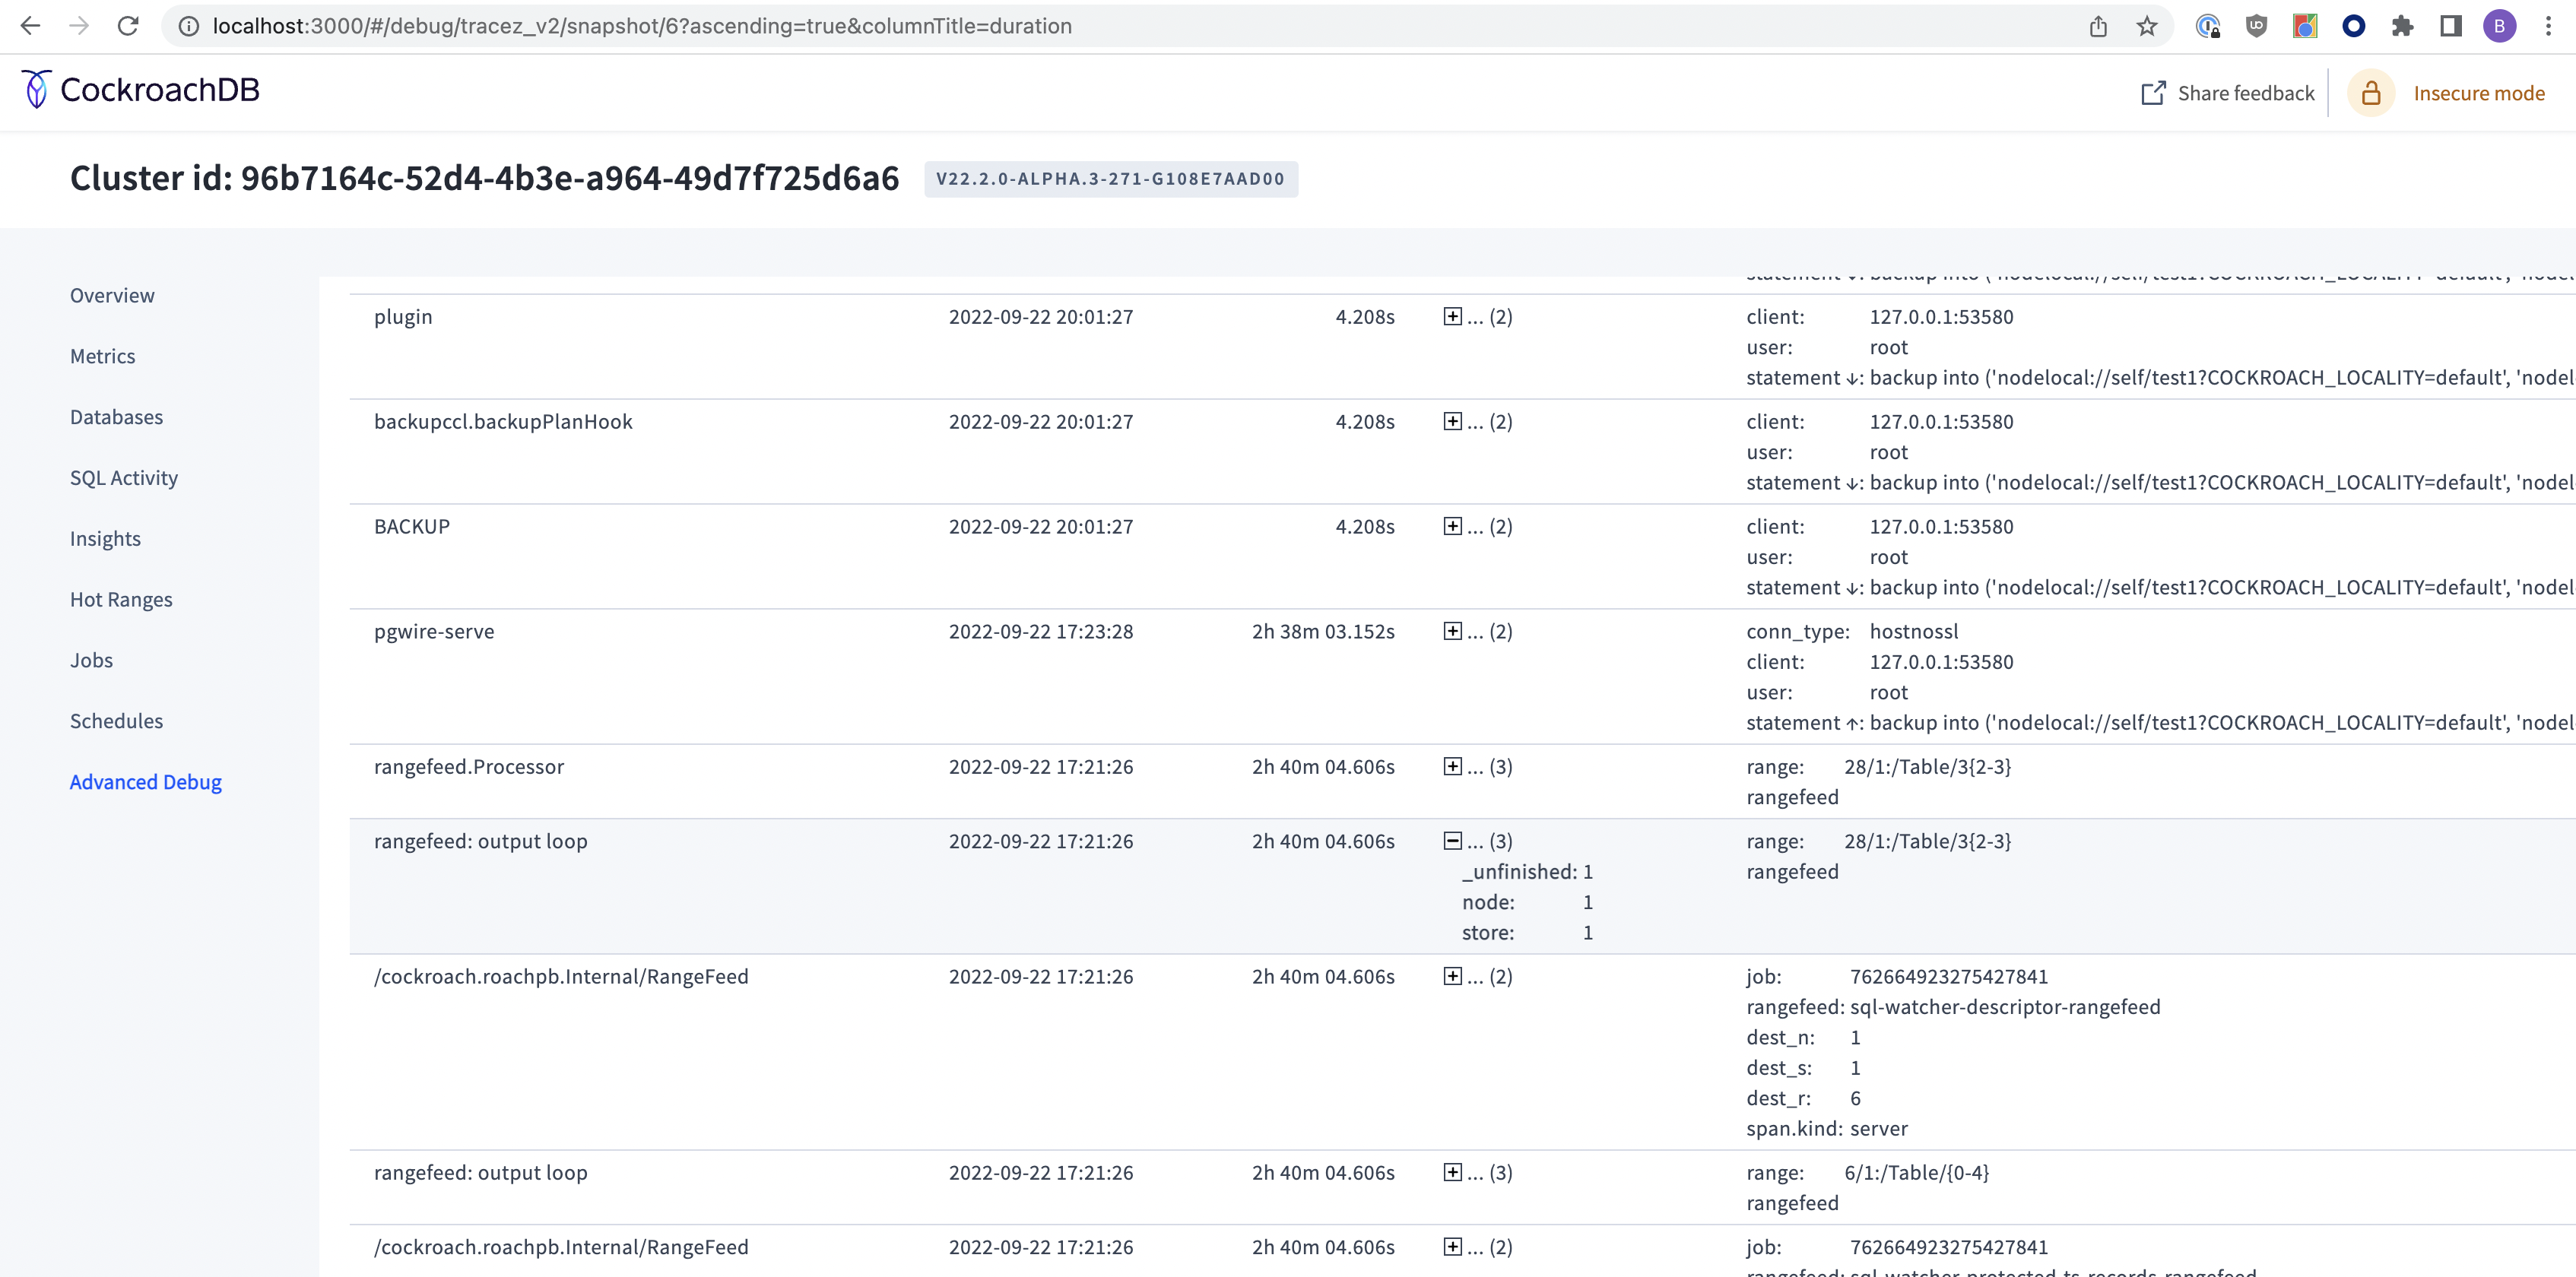Open the Jobs sidebar item
This screenshot has height=1277, width=2576.
pyautogui.click(x=91, y=661)
